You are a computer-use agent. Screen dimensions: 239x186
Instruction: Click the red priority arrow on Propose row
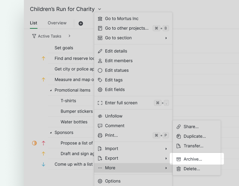tap(43, 143)
